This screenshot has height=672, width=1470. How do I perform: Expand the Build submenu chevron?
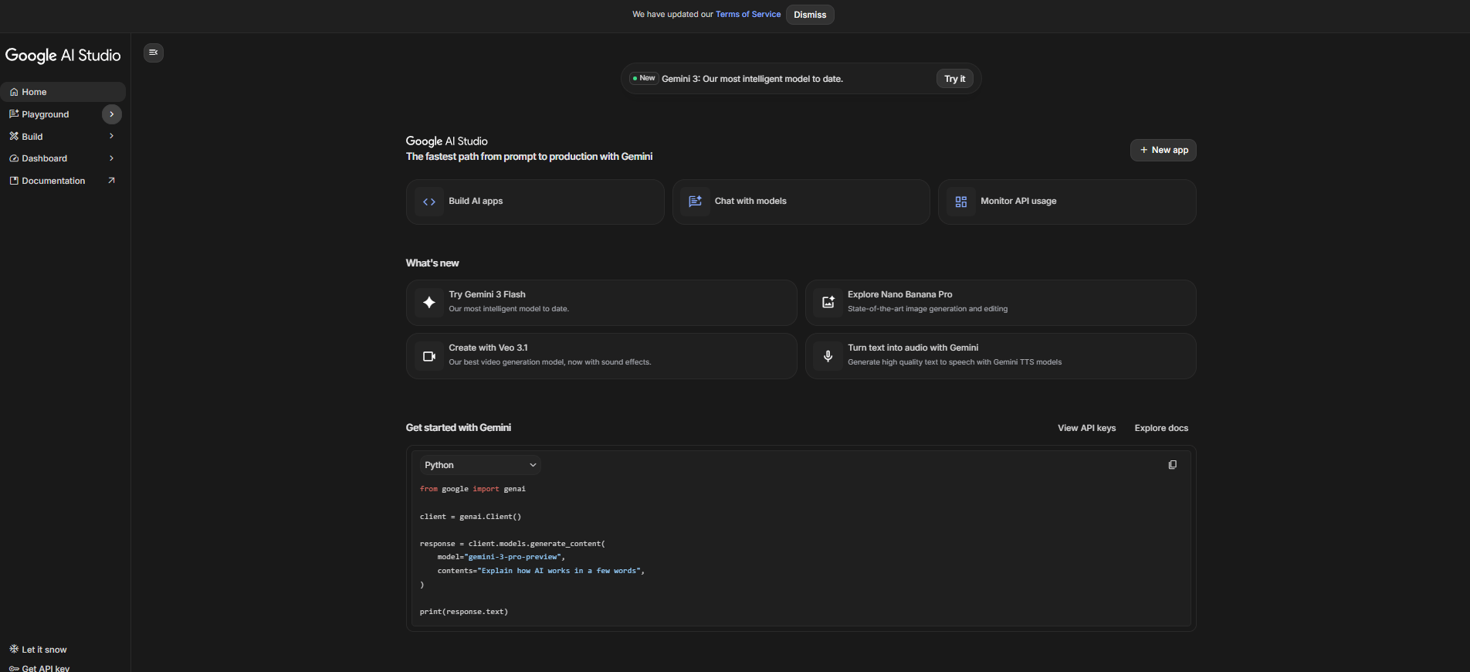click(111, 136)
